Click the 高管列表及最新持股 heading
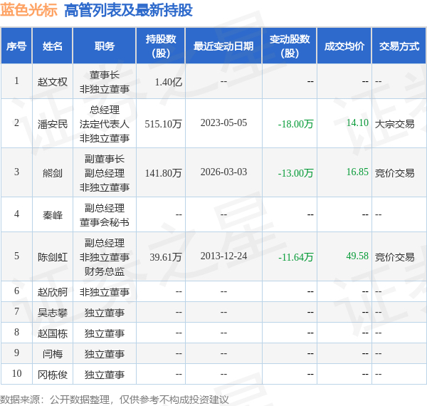The image size is (427, 406). tap(128, 11)
